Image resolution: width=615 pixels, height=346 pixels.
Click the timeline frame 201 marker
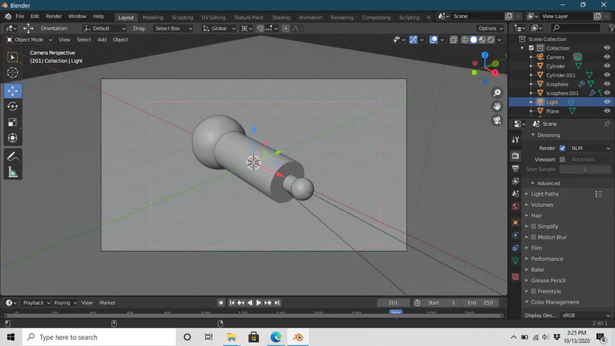point(396,313)
